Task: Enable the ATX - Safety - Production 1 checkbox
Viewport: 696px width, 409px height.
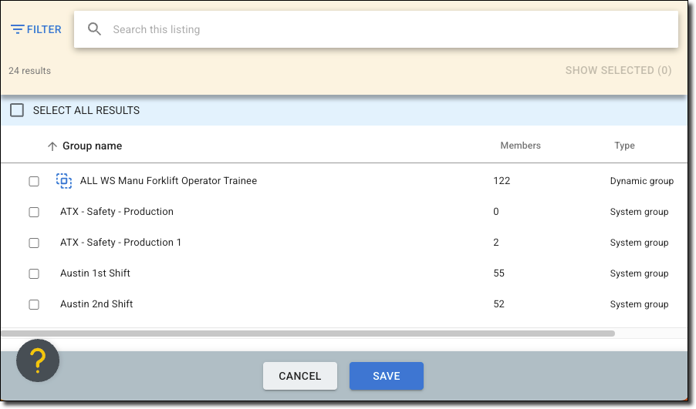Action: coord(34,243)
